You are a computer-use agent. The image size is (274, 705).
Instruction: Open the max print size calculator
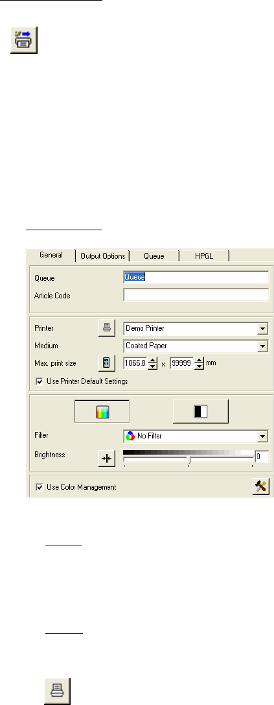108,363
